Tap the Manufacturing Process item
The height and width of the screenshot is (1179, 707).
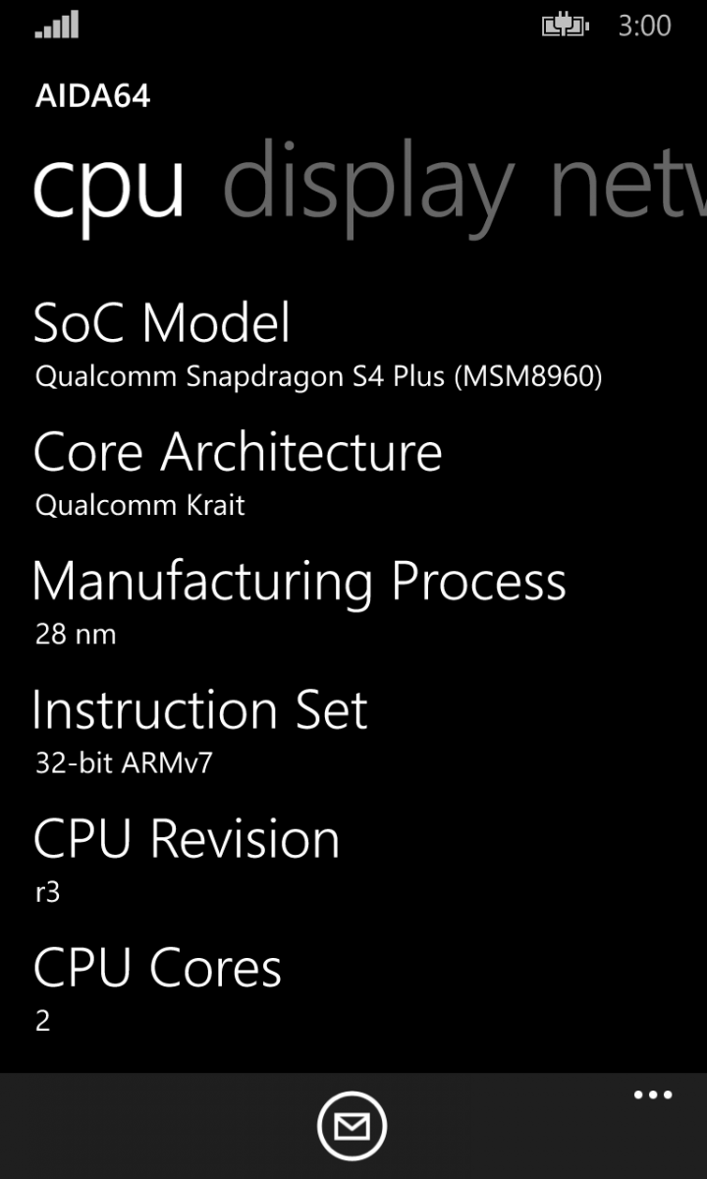click(x=299, y=581)
